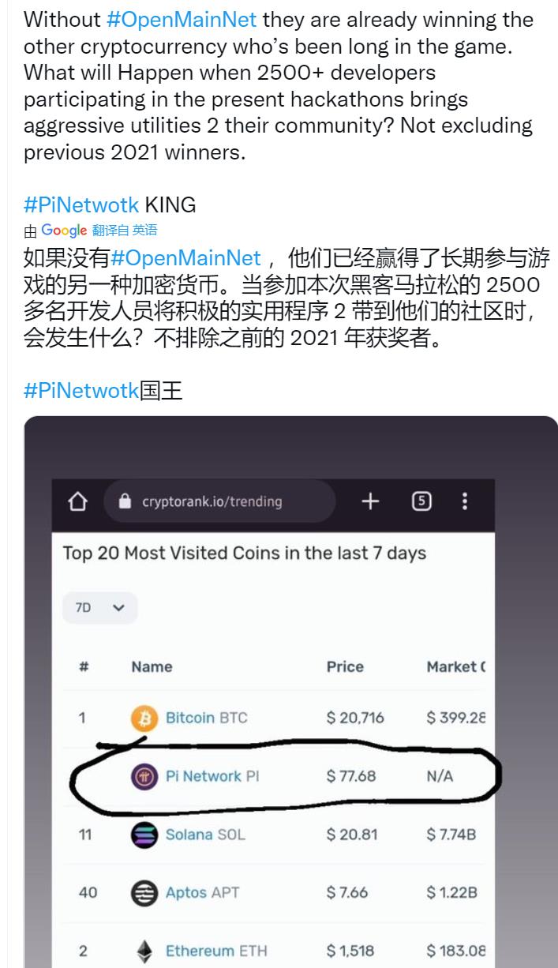Click the padlock icon in address bar
The height and width of the screenshot is (968, 558).
pos(122,502)
